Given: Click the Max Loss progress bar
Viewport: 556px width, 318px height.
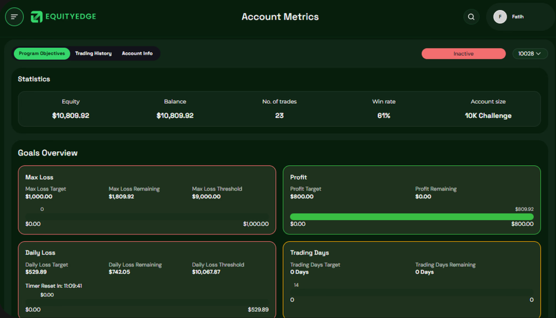Looking at the screenshot, I should point(147,217).
